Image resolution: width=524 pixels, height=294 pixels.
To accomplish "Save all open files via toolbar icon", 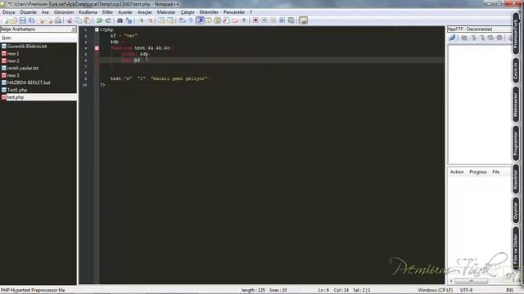I will (31, 20).
